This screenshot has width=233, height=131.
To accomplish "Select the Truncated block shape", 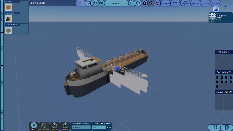I will click(8, 19).
